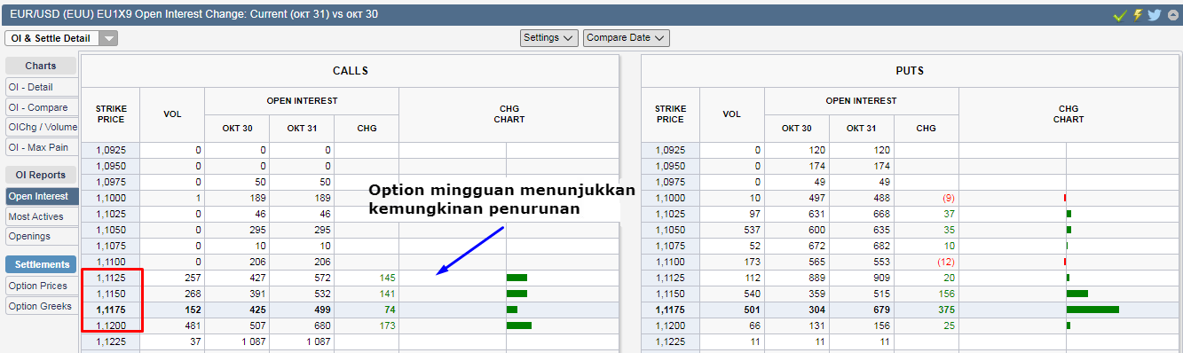The height and width of the screenshot is (353, 1183).
Task: Click the yellow lightning bolt icon
Action: 1137,15
